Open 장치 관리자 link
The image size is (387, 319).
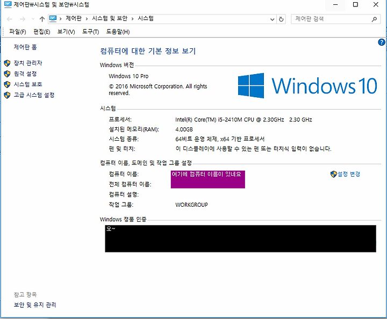(x=28, y=63)
